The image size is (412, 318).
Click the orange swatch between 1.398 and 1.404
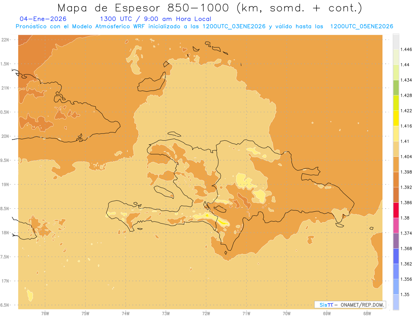click(396, 164)
